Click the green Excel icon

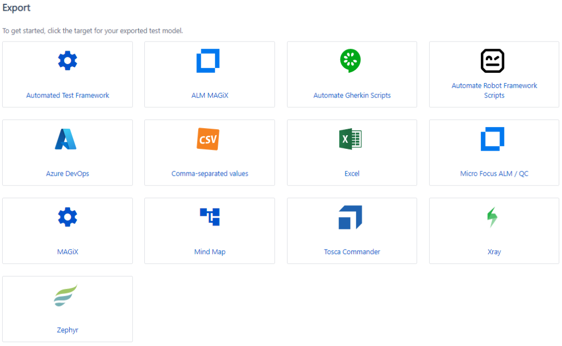pos(350,139)
